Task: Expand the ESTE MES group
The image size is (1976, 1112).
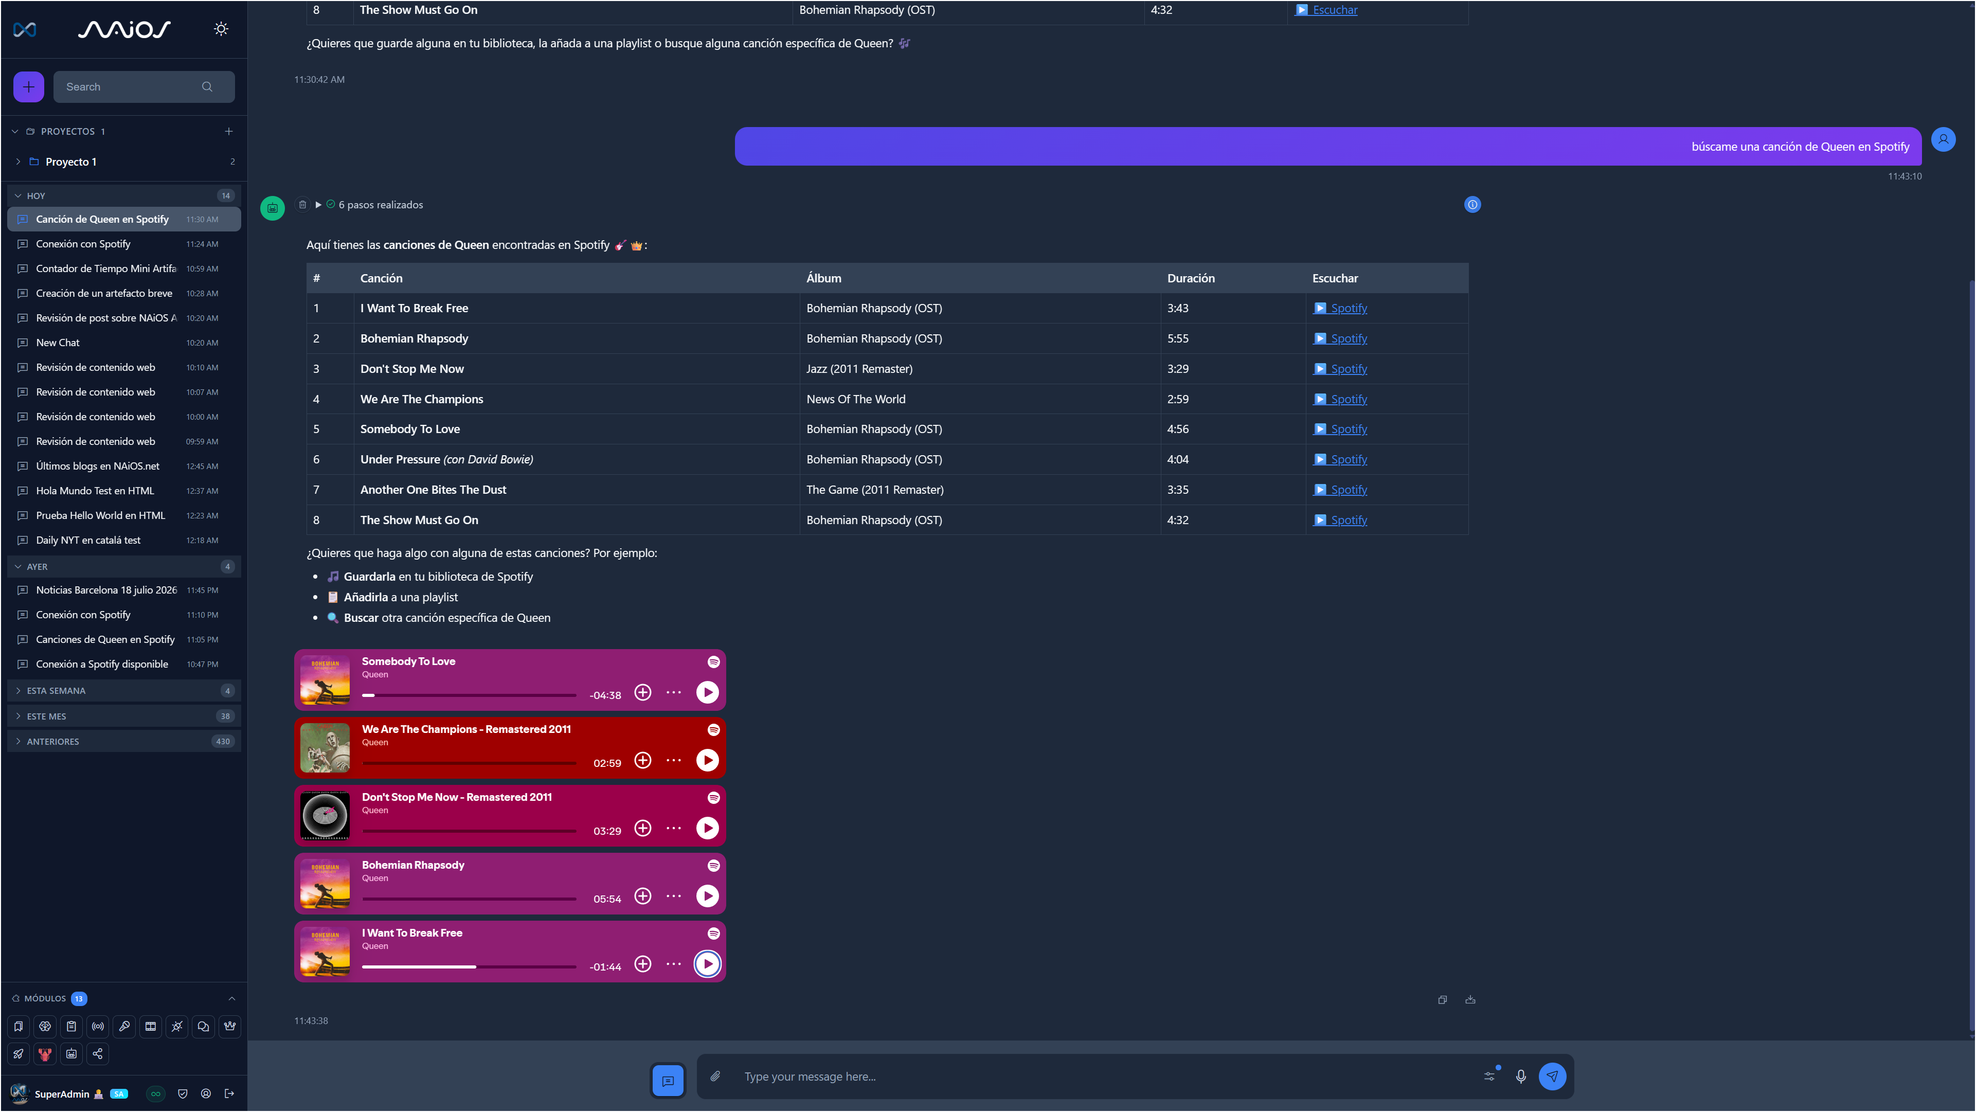Action: [19, 716]
